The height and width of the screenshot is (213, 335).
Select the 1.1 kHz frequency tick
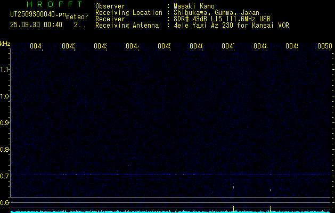point(5,70)
